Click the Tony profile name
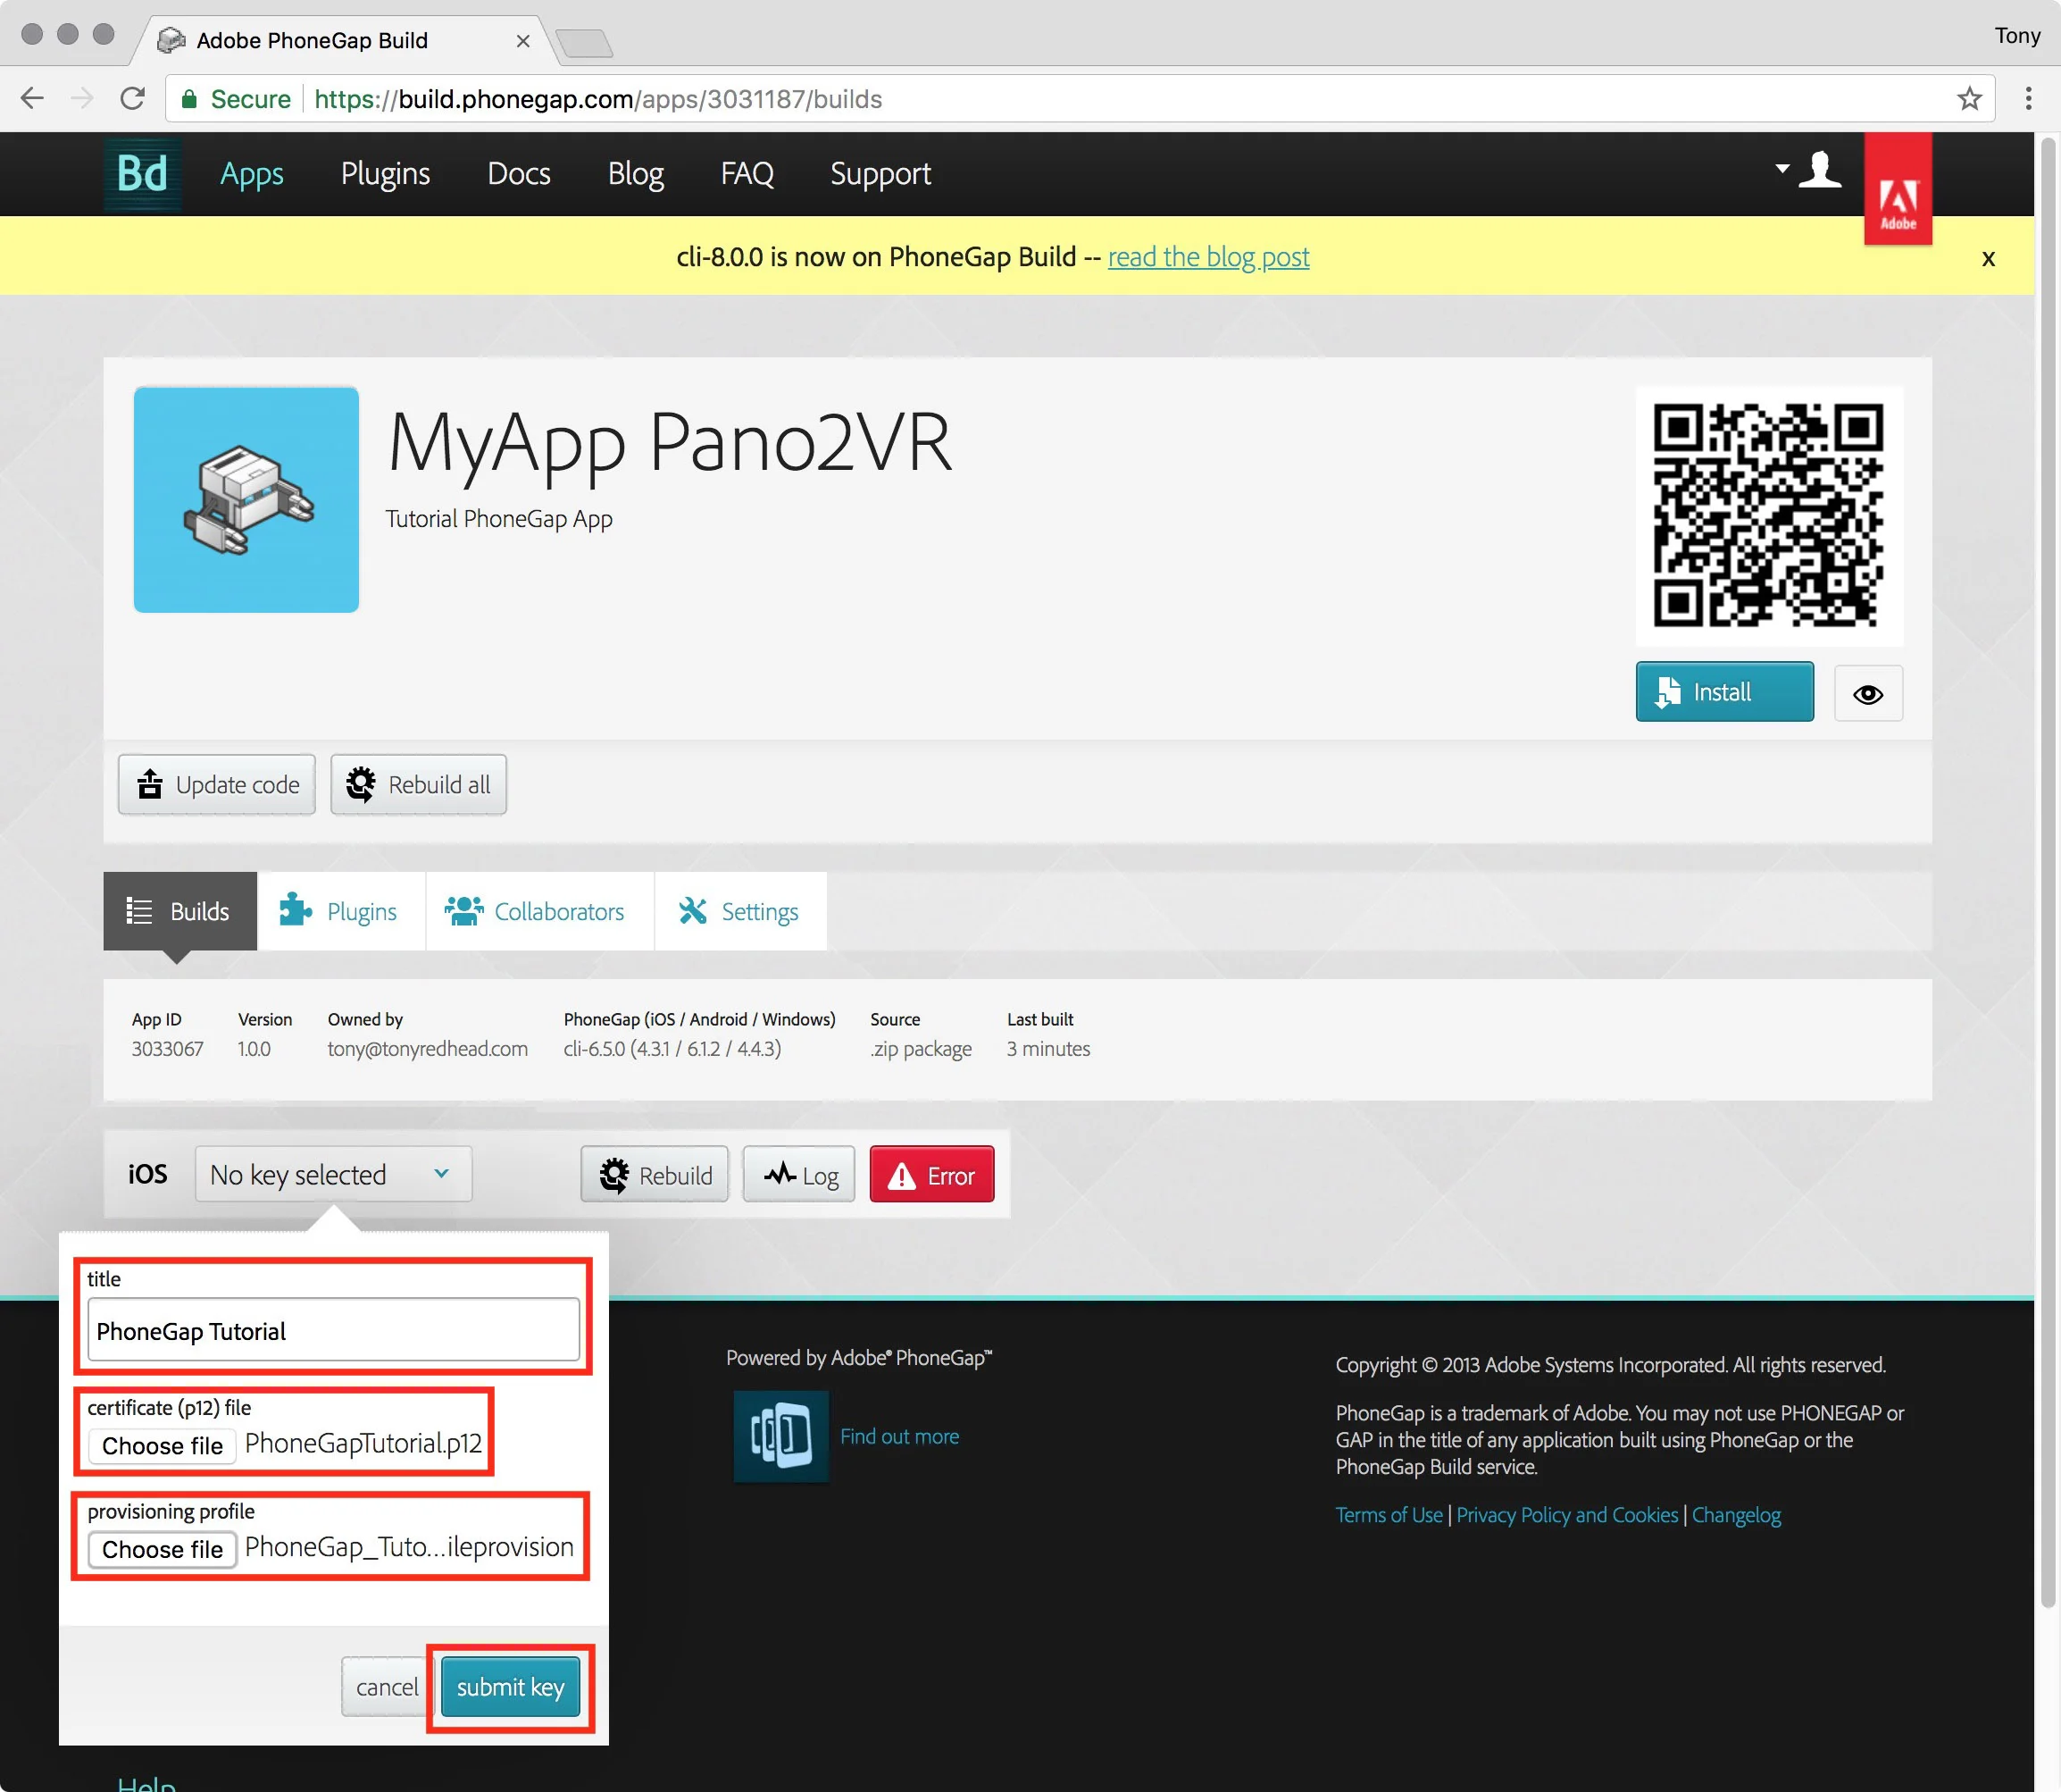Viewport: 2061px width, 1792px height. click(2017, 36)
